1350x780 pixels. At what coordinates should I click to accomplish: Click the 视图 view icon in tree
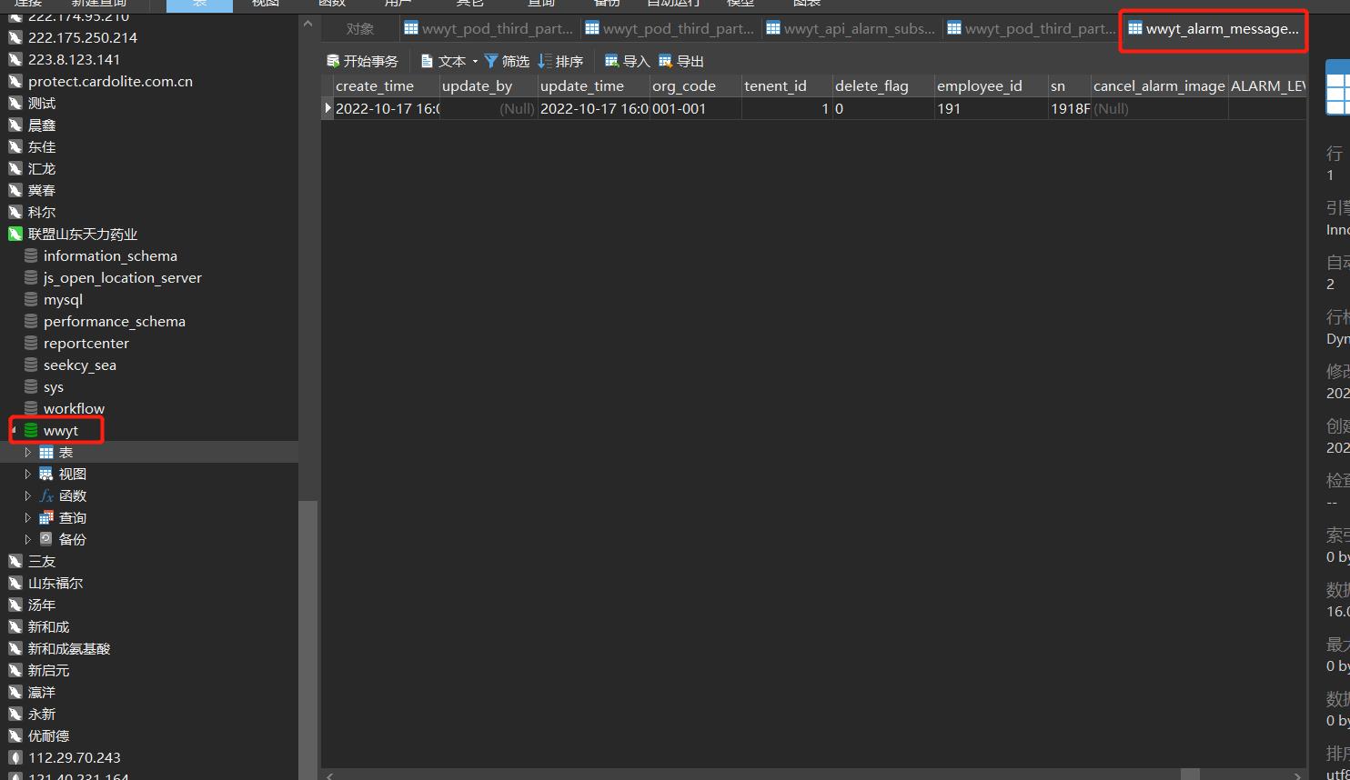[x=46, y=474]
